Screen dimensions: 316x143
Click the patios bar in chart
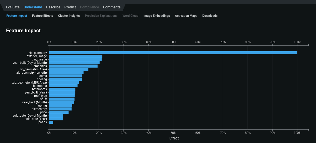pos(51,122)
